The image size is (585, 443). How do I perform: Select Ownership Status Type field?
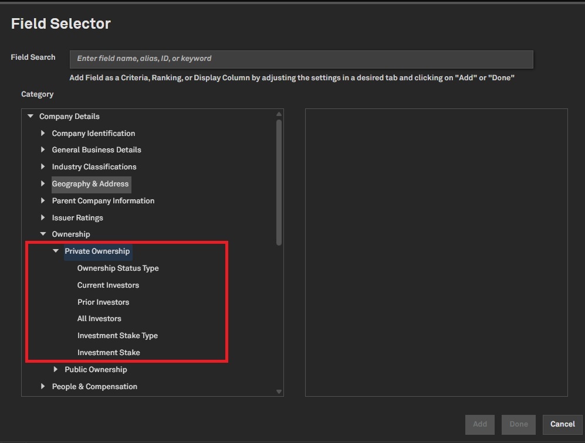coord(118,268)
